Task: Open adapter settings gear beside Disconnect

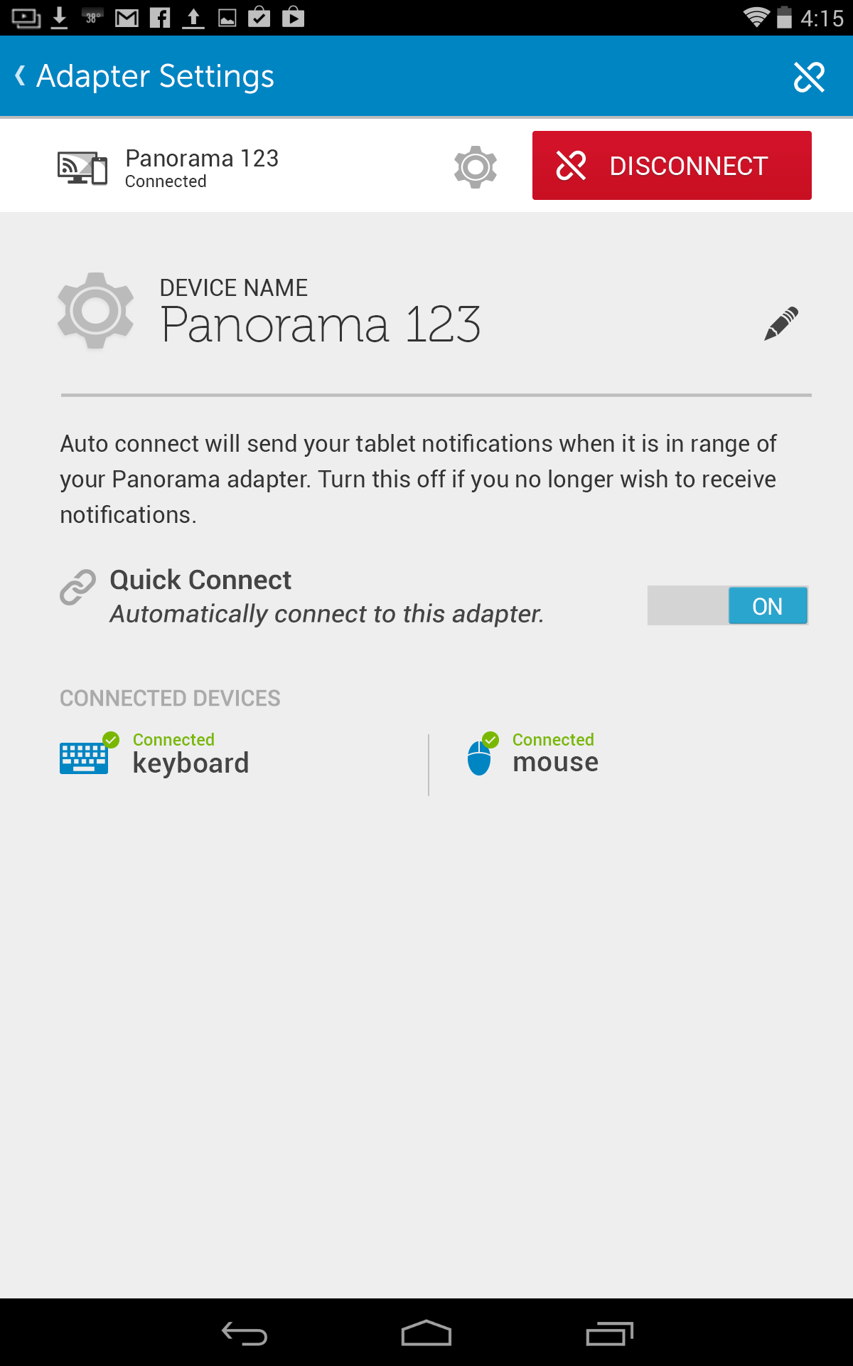Action: point(475,167)
